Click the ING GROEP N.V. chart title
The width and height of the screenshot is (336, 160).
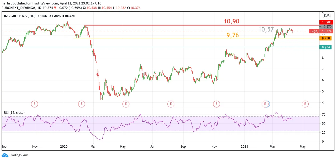point(39,16)
